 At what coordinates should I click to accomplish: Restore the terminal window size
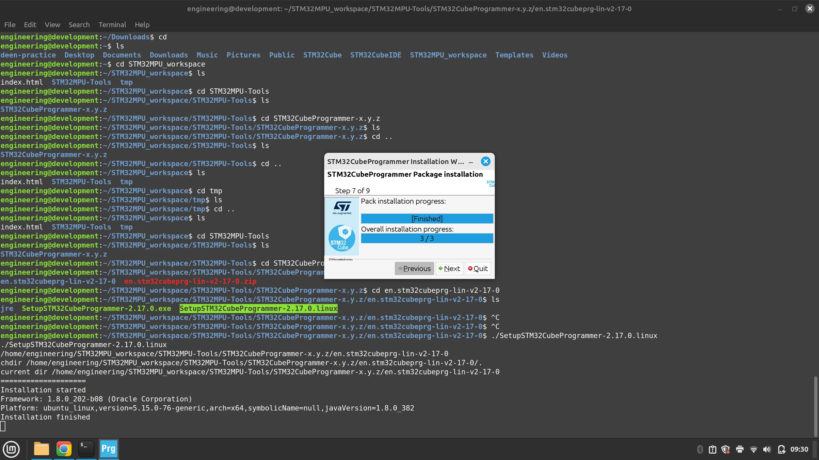(x=794, y=9)
